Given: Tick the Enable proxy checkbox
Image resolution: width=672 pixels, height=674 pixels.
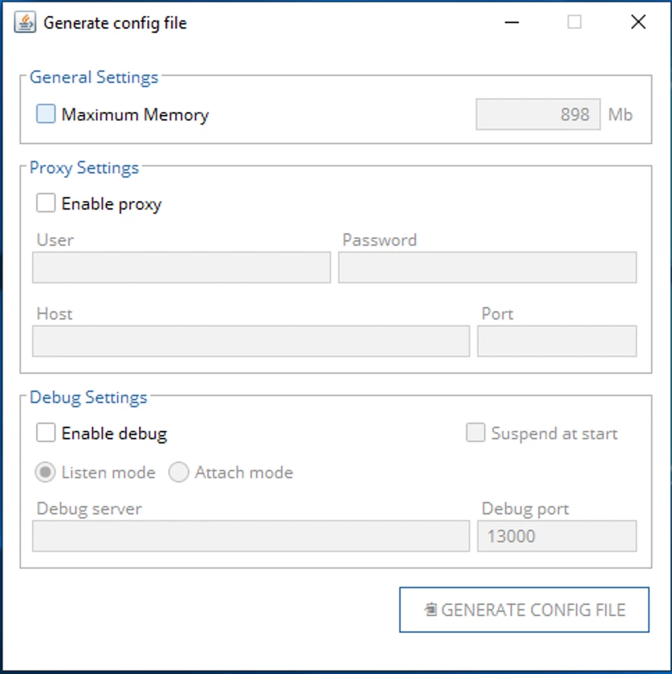Looking at the screenshot, I should [45, 203].
